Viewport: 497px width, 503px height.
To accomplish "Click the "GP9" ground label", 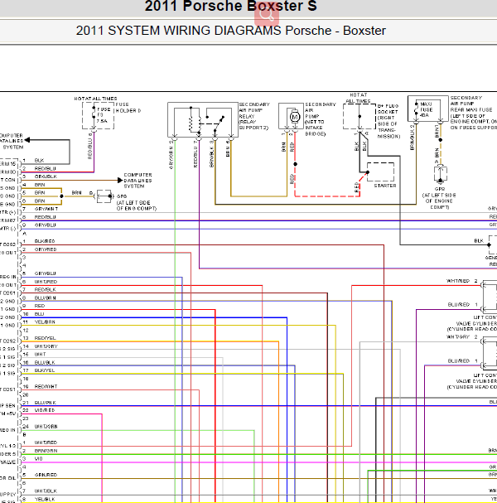I will point(122,196).
